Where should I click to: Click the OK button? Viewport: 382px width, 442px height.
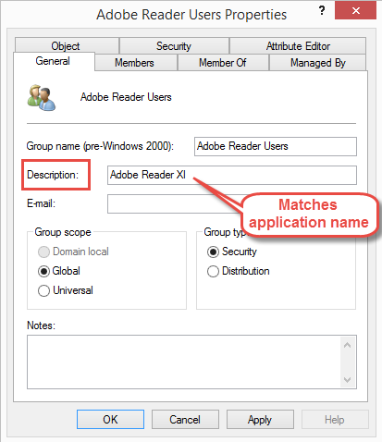tap(110, 420)
